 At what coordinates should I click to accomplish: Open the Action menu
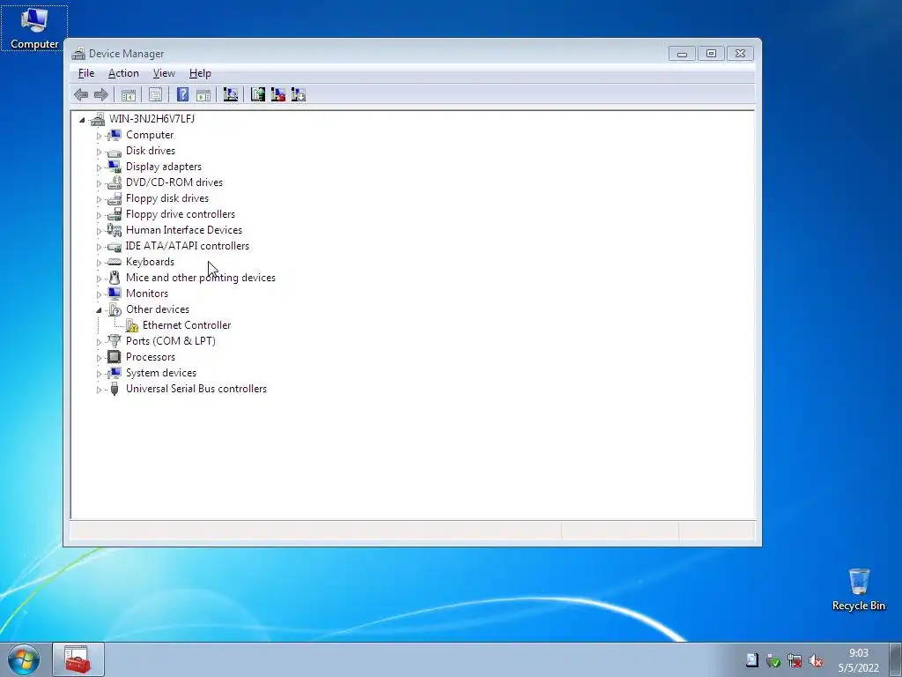click(x=123, y=73)
